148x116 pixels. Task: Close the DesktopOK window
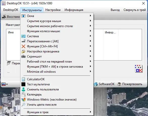click(143, 3)
